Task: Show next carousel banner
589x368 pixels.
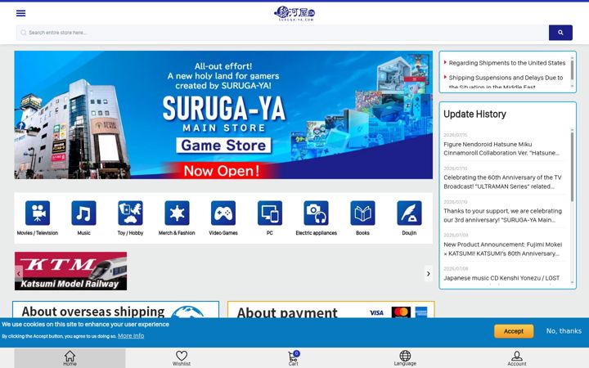Action: [x=428, y=274]
